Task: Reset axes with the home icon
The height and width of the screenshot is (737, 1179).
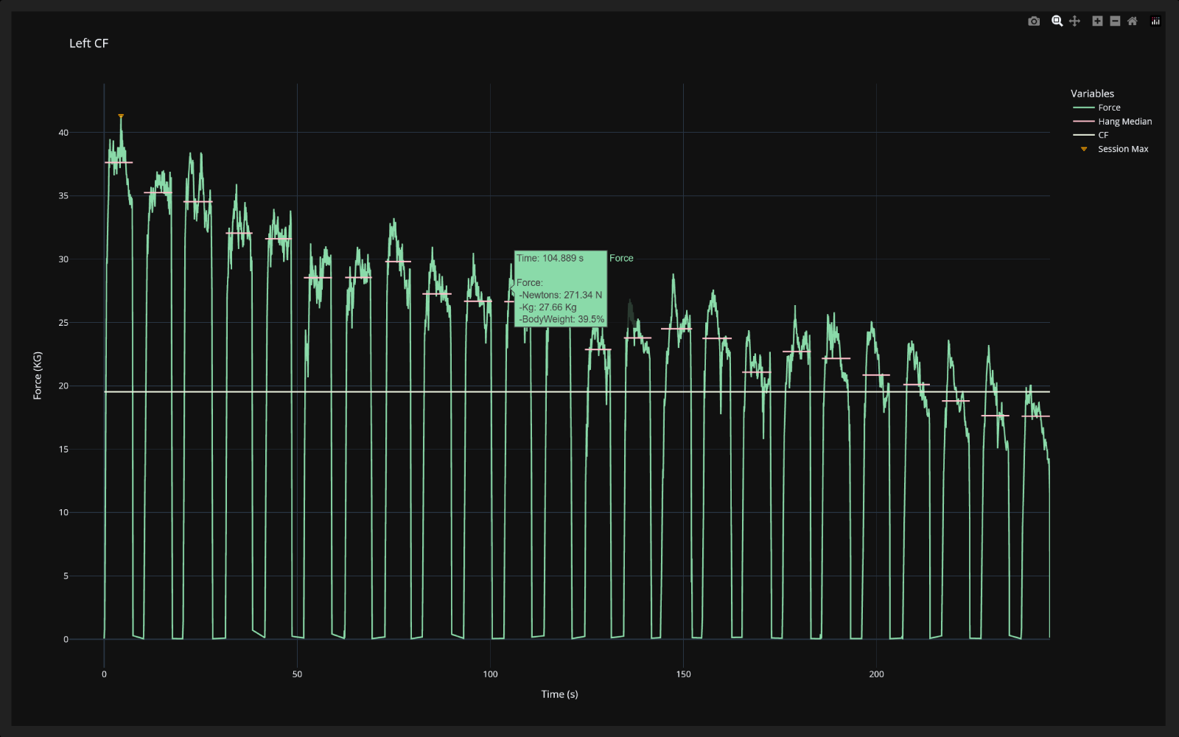Action: [1133, 21]
